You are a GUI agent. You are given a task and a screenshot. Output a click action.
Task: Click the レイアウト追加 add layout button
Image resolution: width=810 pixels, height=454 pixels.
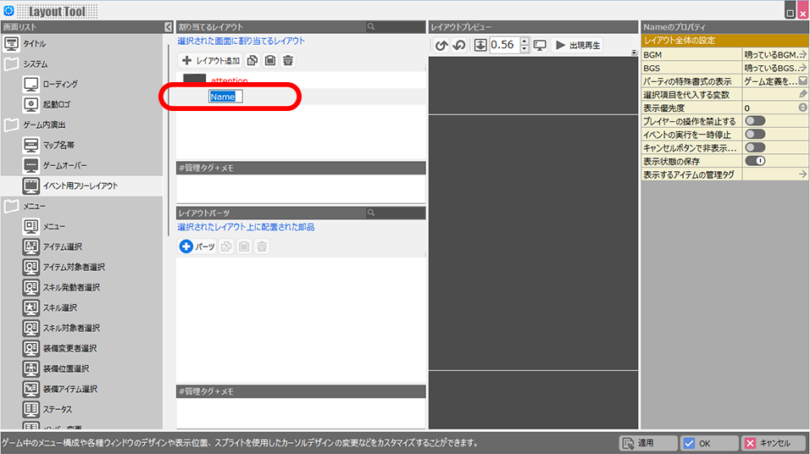pyautogui.click(x=211, y=61)
